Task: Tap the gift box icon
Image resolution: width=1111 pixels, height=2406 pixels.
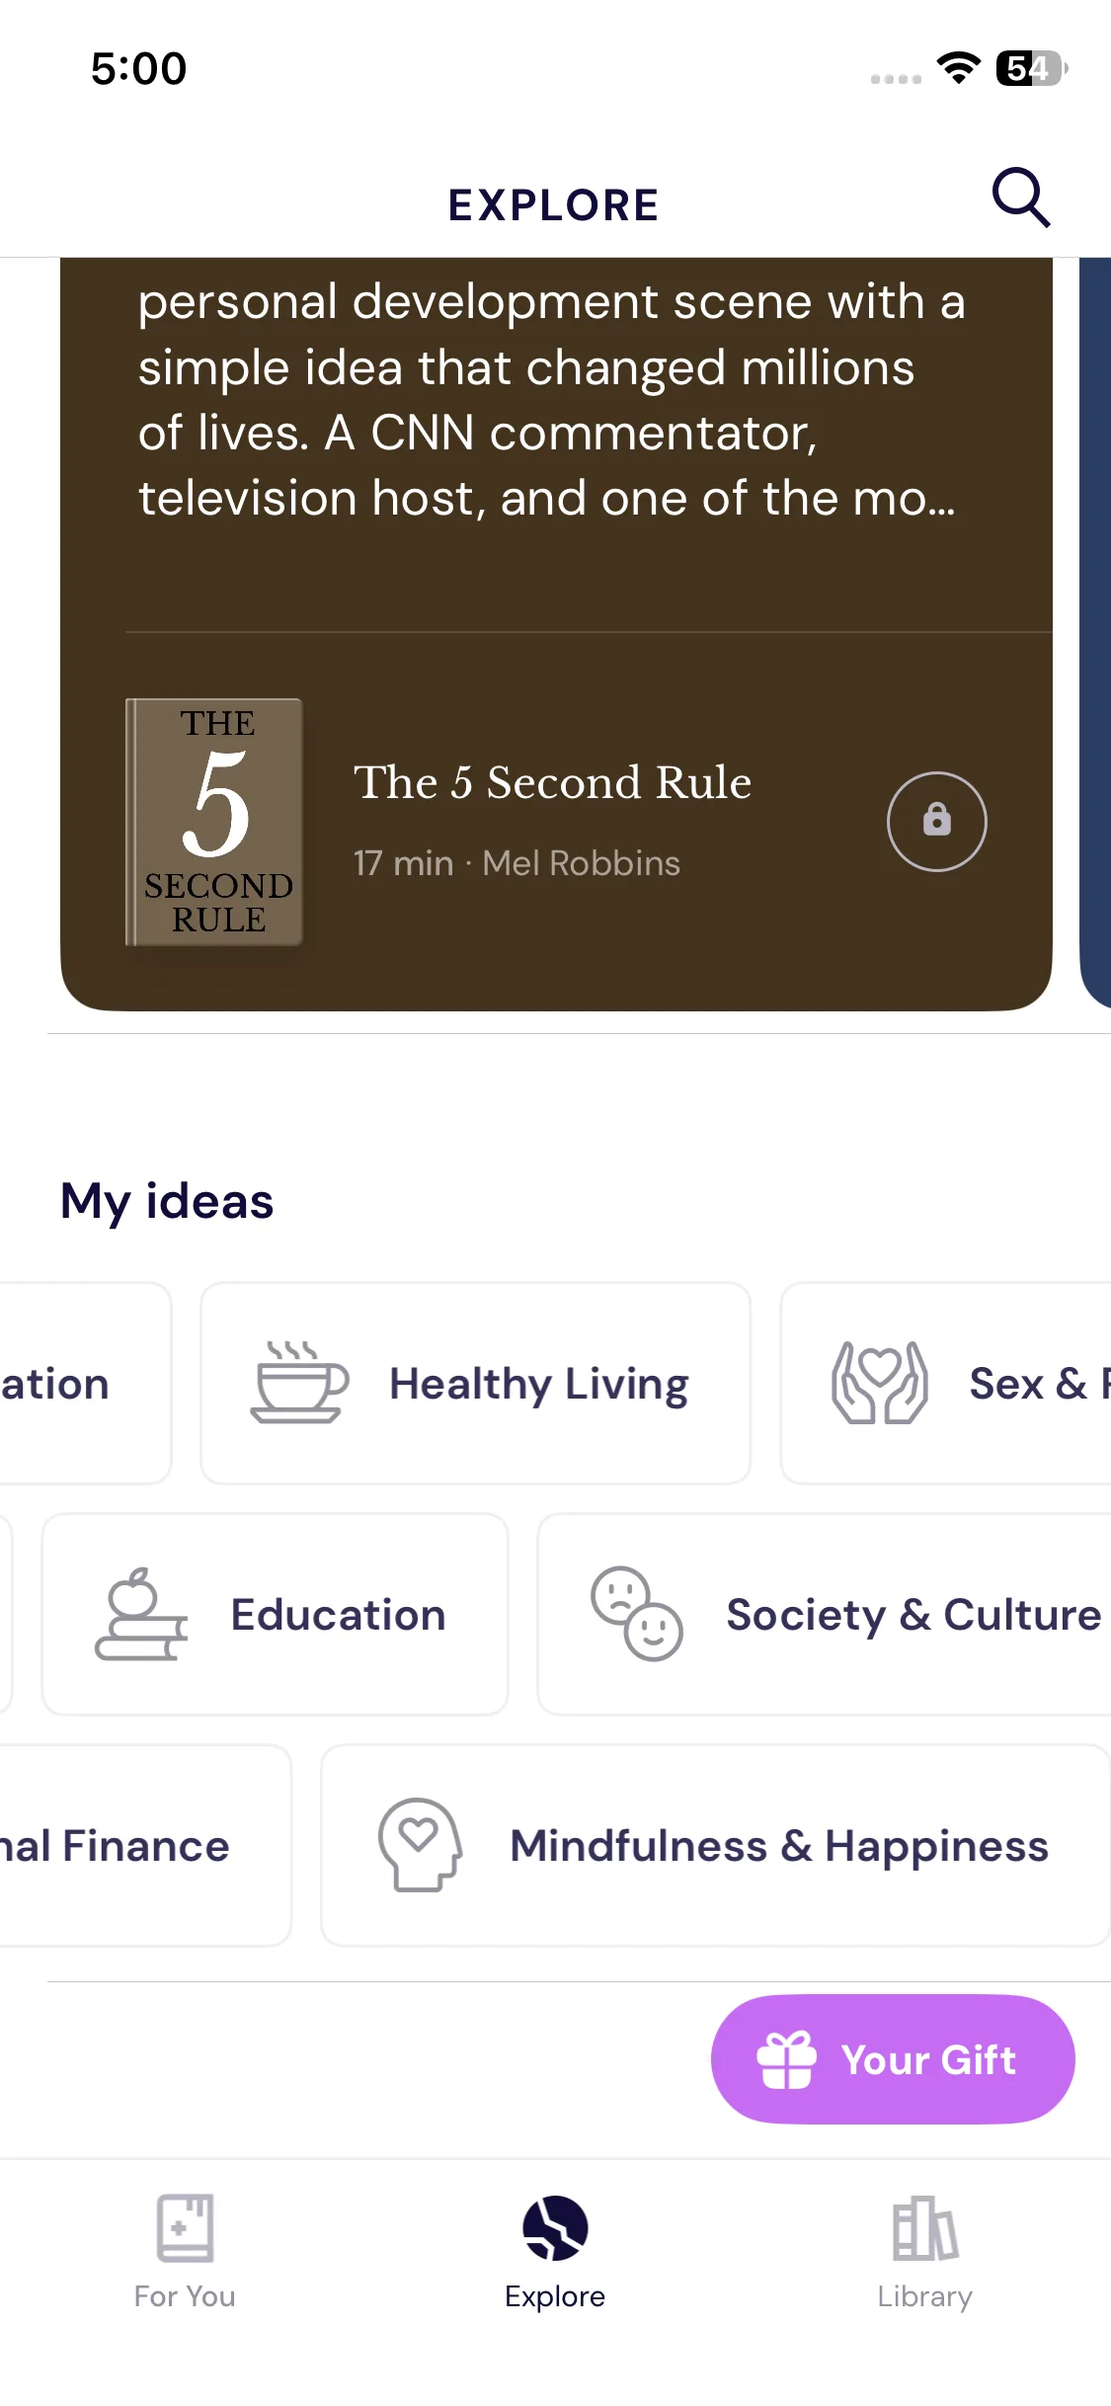Action: (786, 2059)
